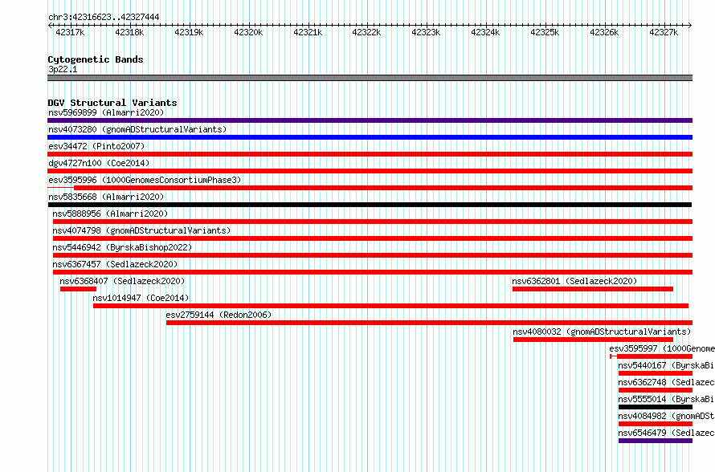Click the black nsv5555014 variant bar

coord(656,407)
